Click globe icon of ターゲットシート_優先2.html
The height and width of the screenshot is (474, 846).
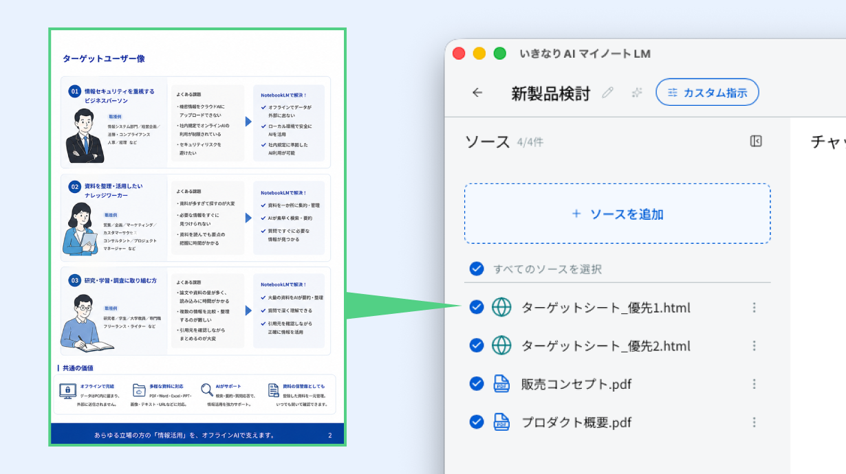pos(502,346)
